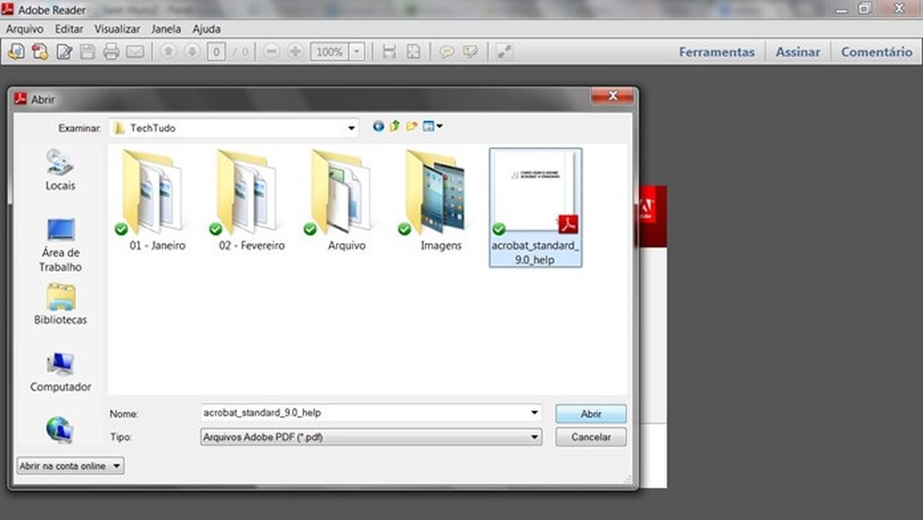Select the acrobat_standard_9.0_help PDF file
This screenshot has width=923, height=520.
[535, 207]
